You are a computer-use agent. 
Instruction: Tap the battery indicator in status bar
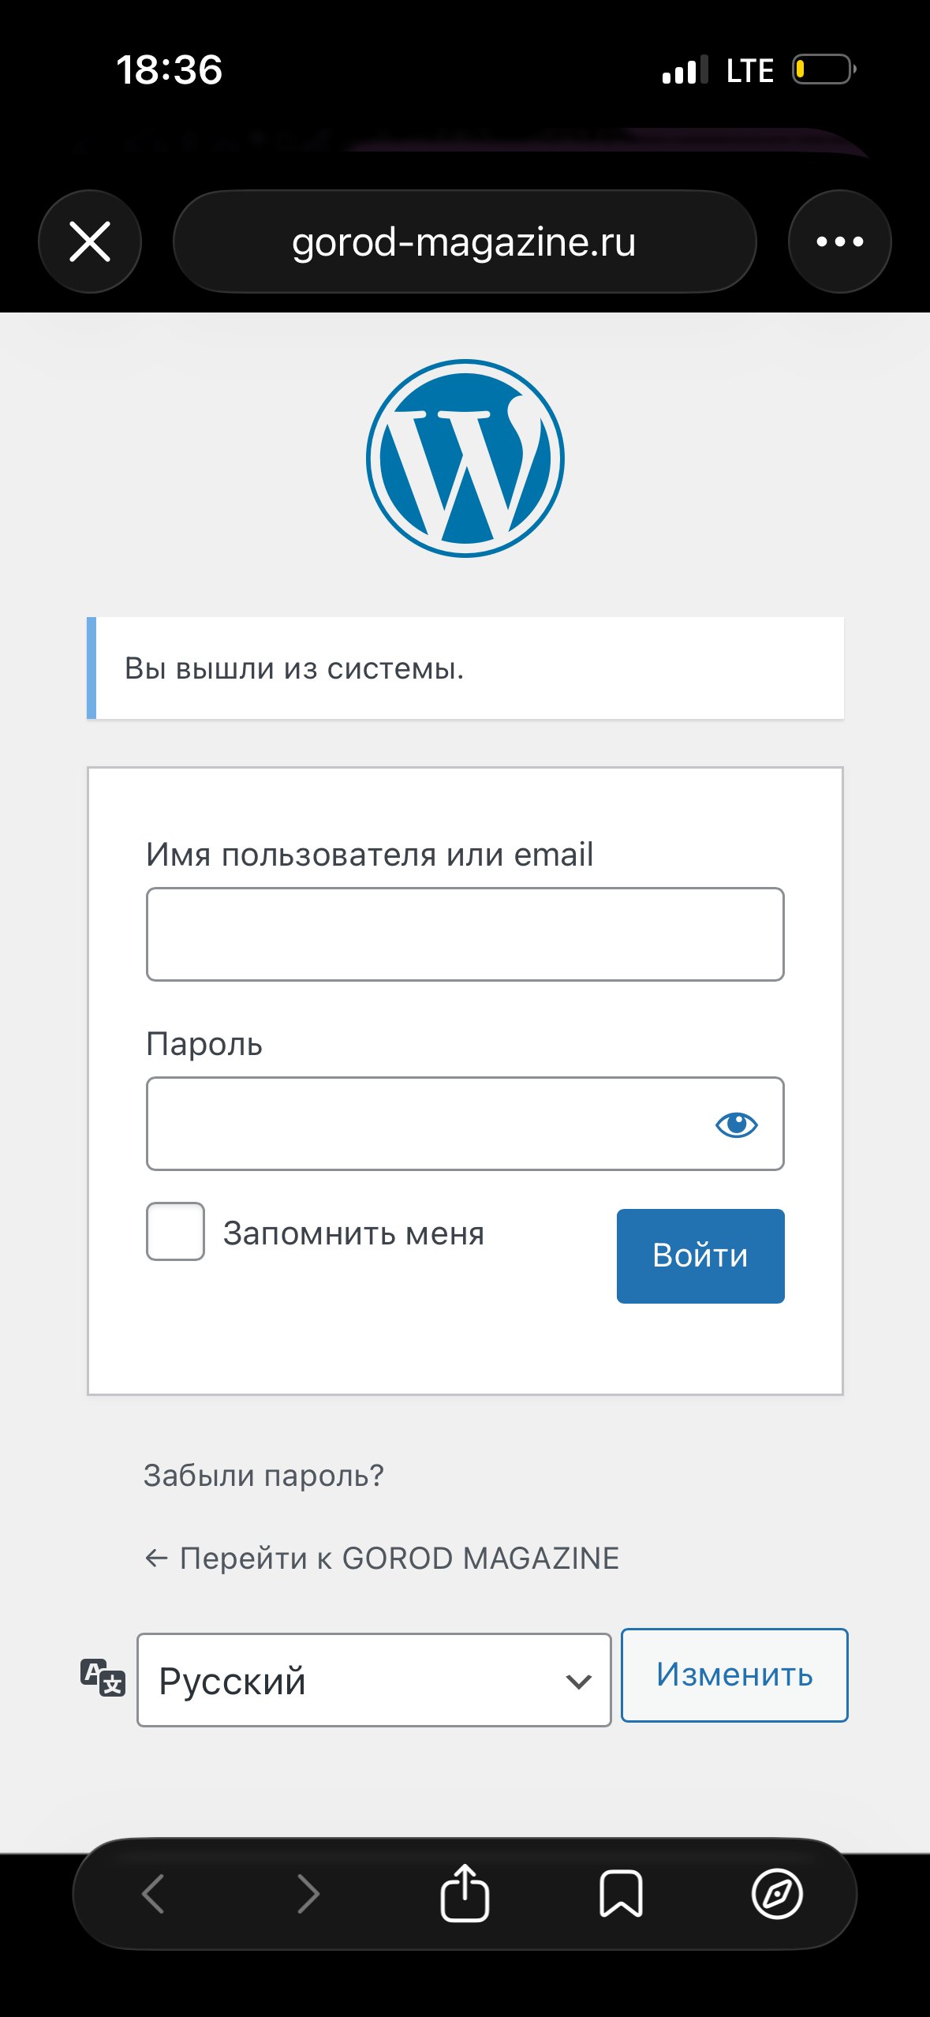click(x=824, y=69)
